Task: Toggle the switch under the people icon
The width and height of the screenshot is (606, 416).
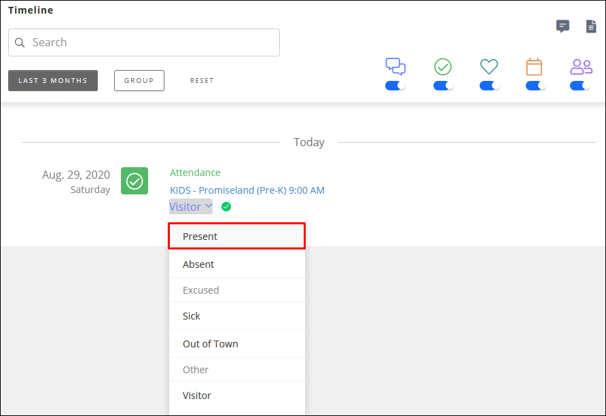Action: 580,86
